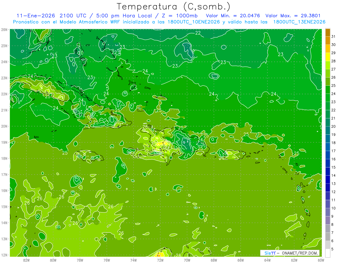Click the "60W" longitude axis label

321,260
